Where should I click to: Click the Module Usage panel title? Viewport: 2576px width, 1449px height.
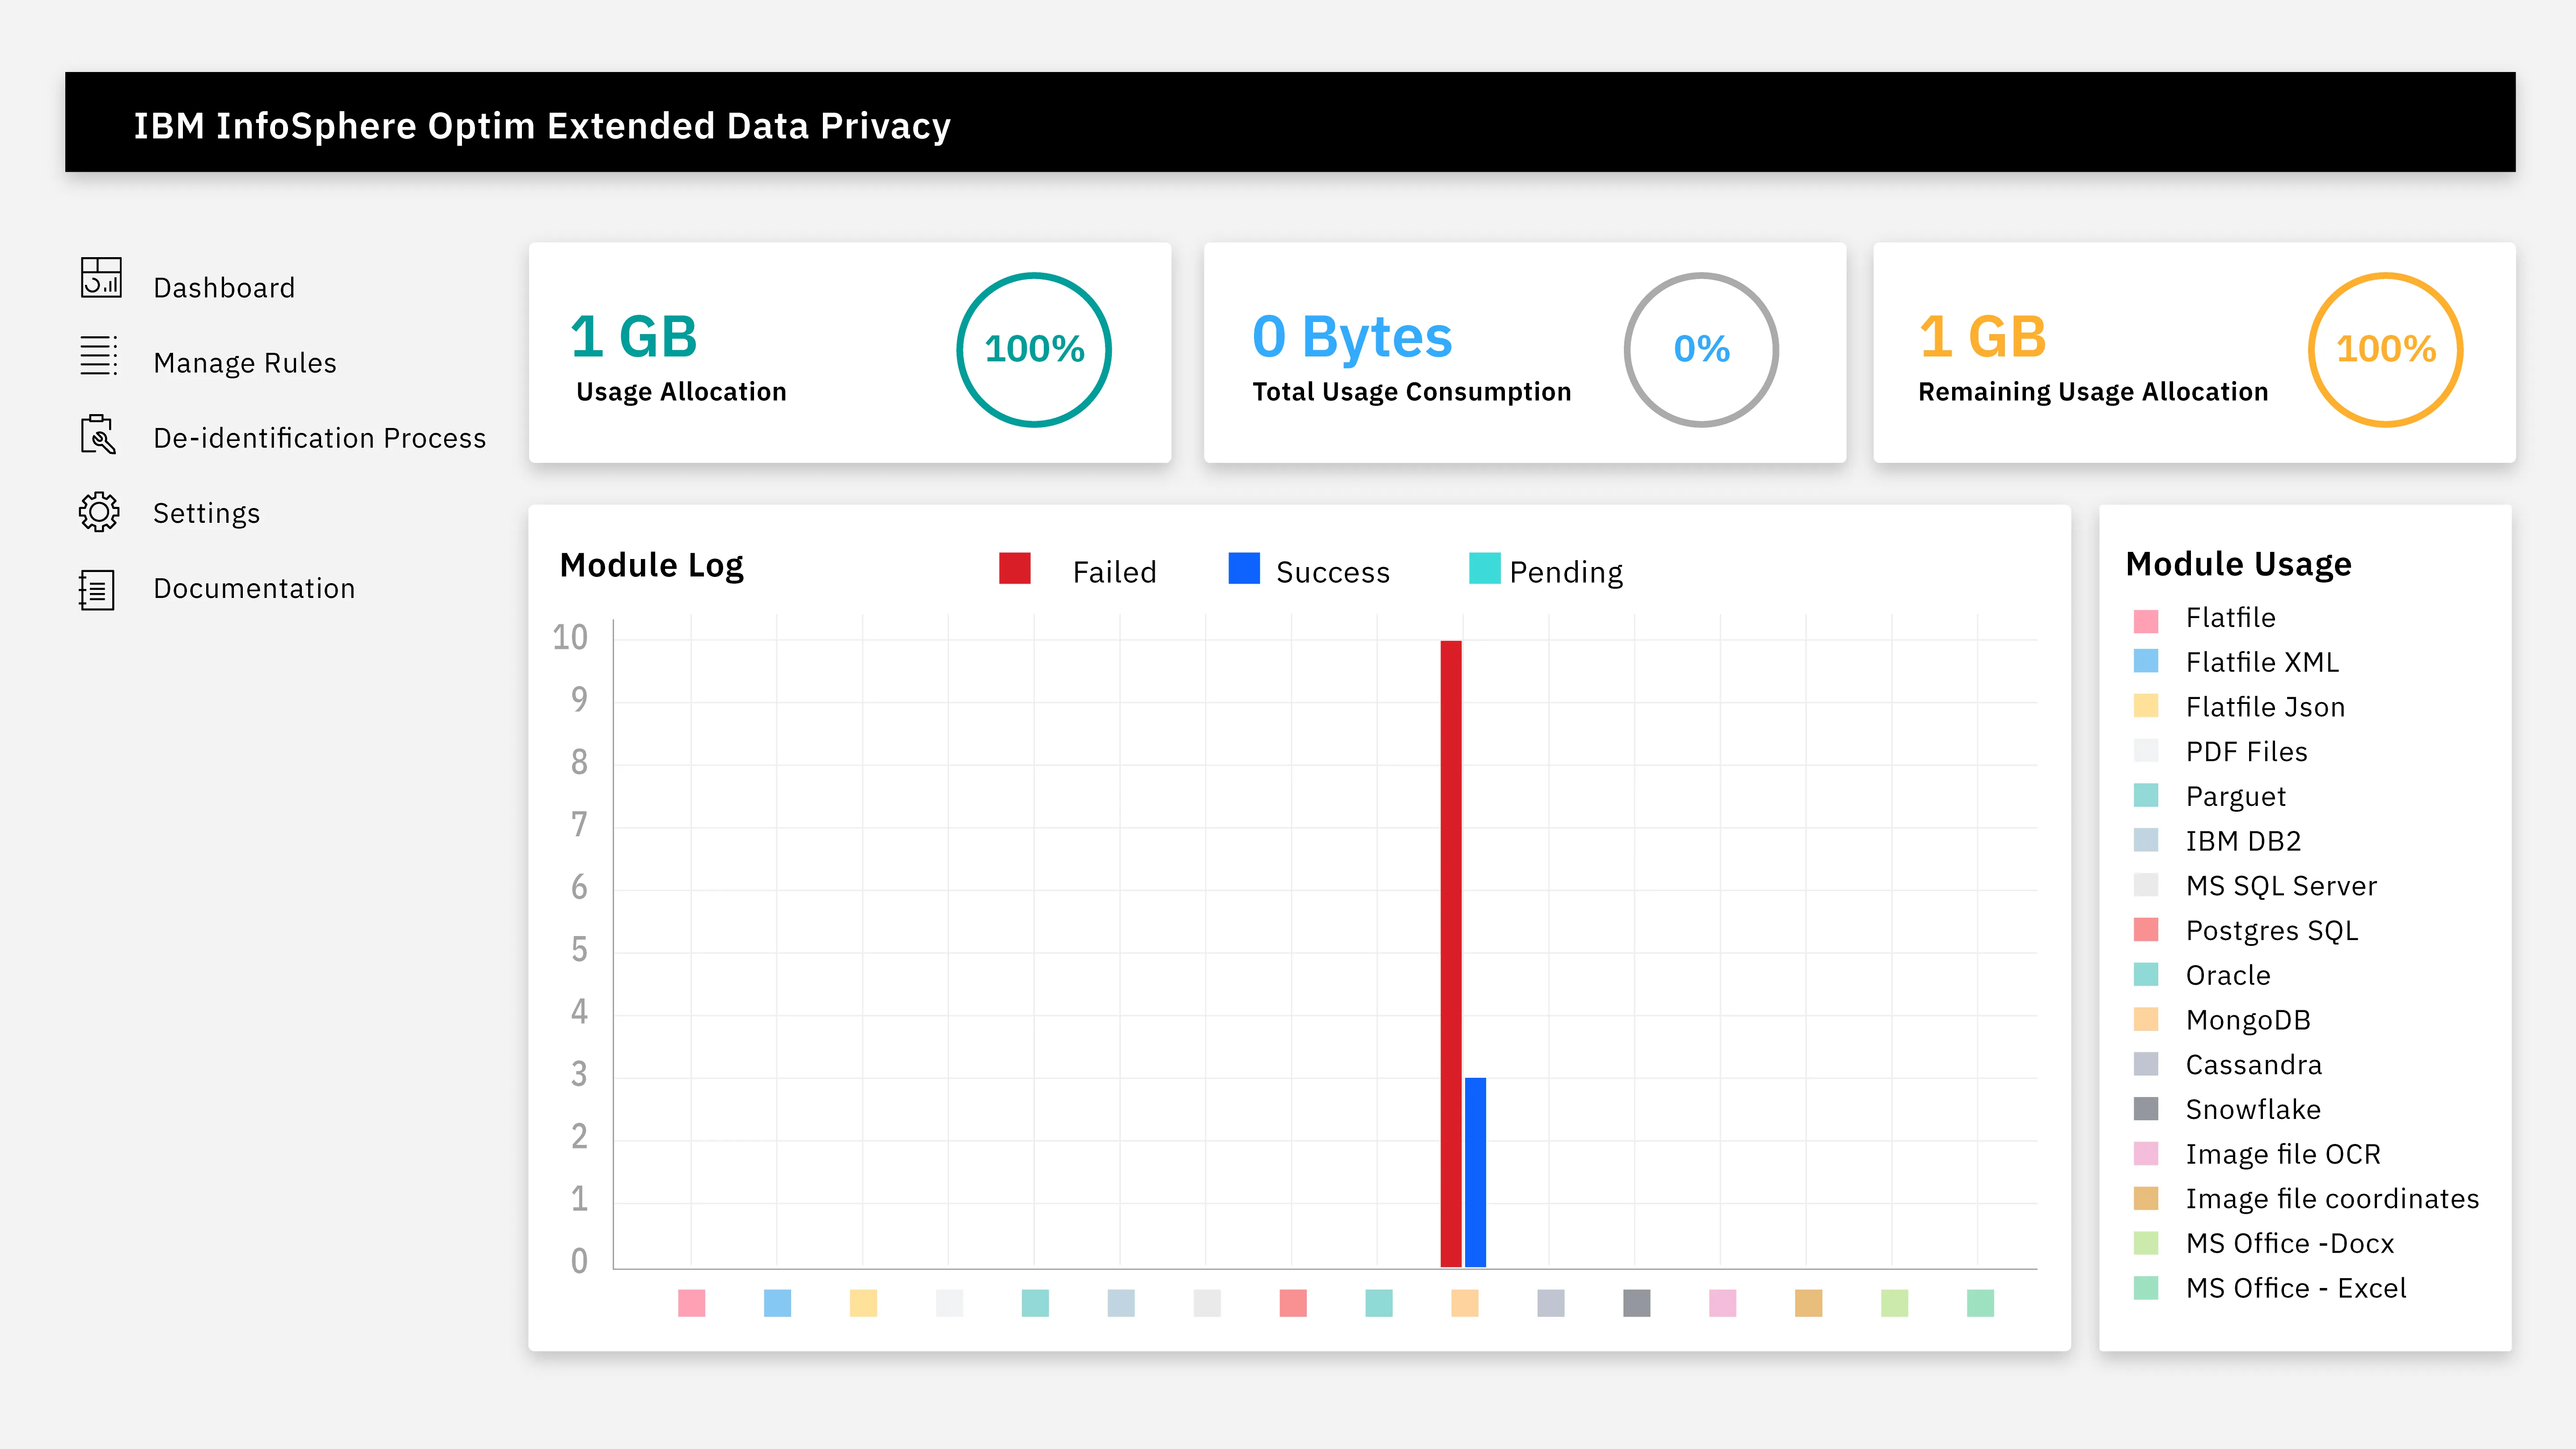2238,565
